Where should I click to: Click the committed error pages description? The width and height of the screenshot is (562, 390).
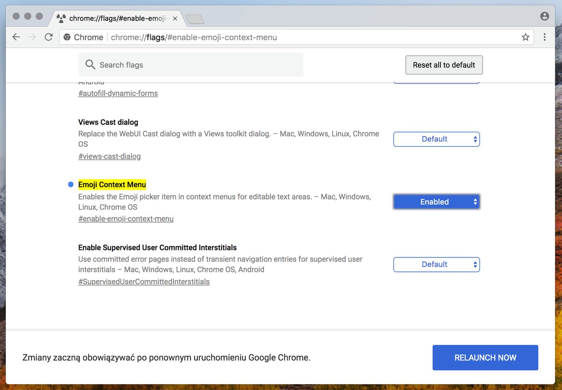(220, 264)
